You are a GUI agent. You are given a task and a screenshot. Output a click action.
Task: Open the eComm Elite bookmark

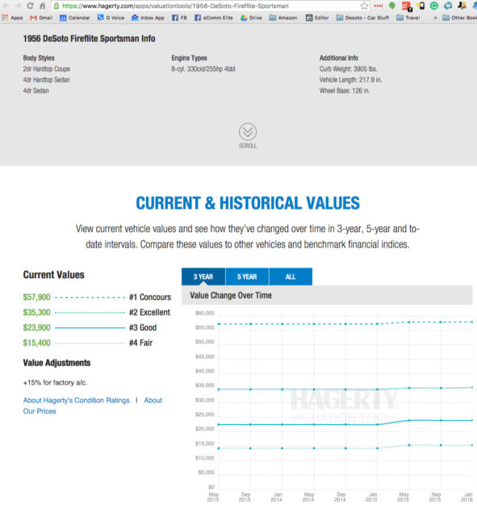[213, 18]
